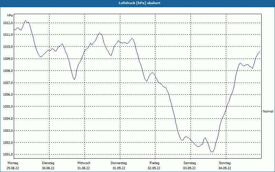Select the 1003,0 axis value

(8, 131)
